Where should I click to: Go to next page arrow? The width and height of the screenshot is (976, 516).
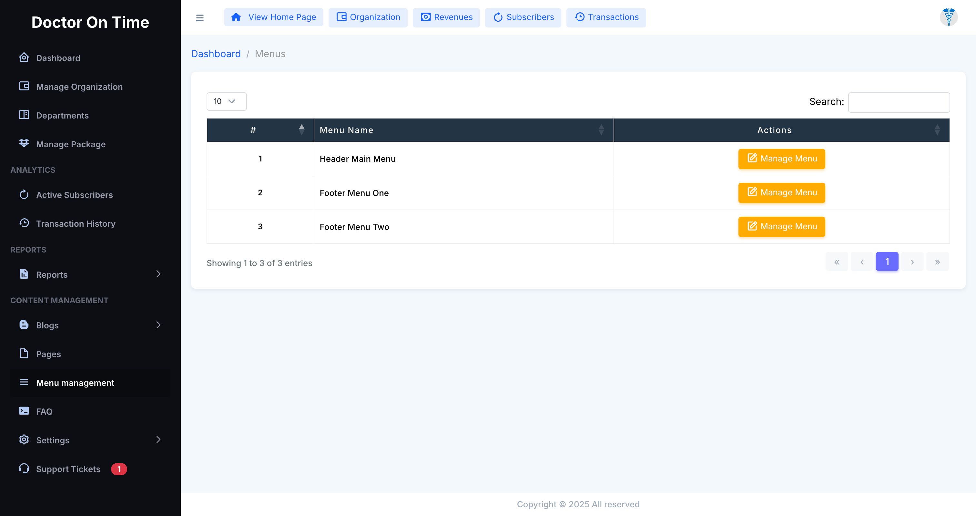point(912,262)
